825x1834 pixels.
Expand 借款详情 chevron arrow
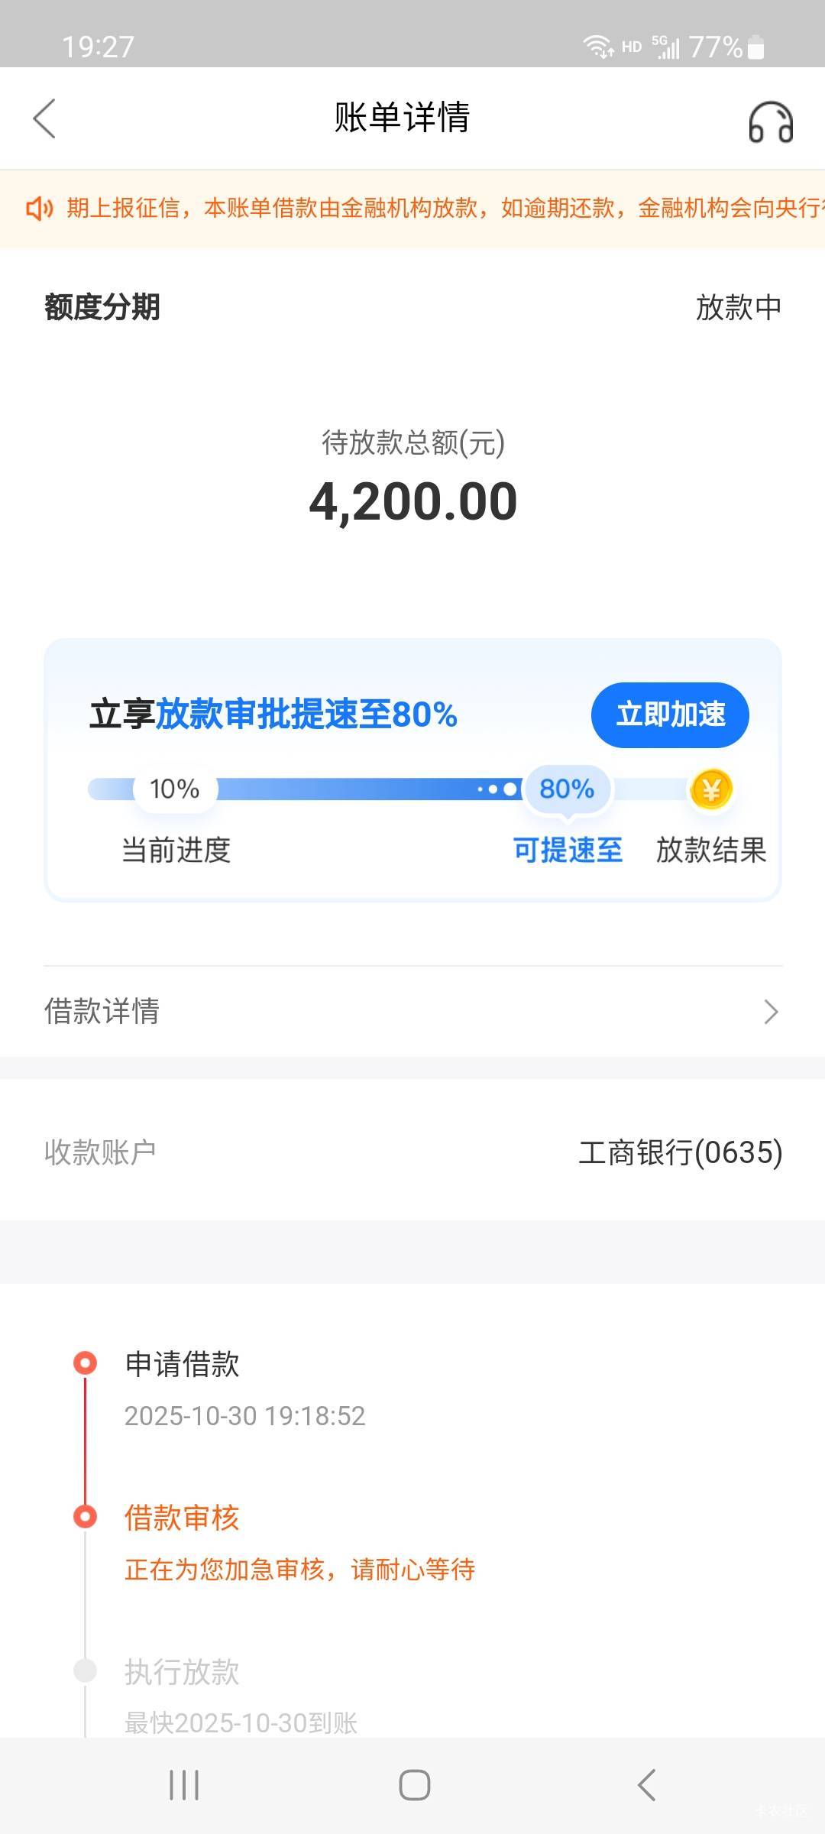click(x=770, y=1012)
